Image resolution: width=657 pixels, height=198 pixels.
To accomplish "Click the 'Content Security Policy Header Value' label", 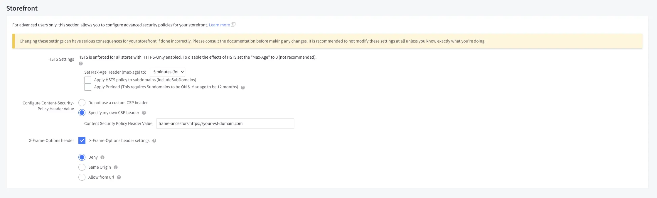I will coord(118,123).
